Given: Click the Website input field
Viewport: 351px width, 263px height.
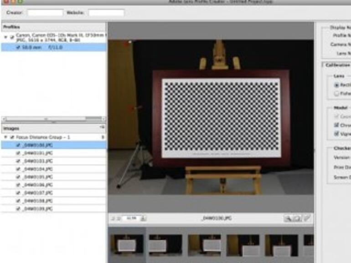Looking at the screenshot, I should click(106, 13).
